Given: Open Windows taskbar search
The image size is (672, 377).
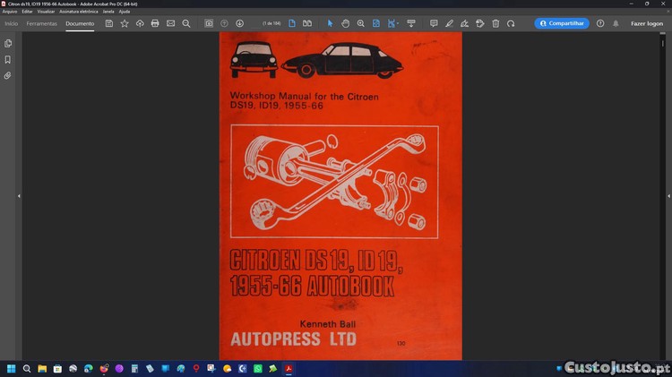Looking at the screenshot, I should pyautogui.click(x=27, y=368).
